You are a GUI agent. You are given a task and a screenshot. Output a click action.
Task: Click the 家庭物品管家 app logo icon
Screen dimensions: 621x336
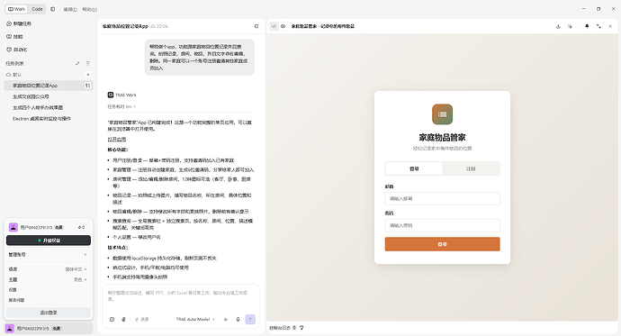click(442, 114)
